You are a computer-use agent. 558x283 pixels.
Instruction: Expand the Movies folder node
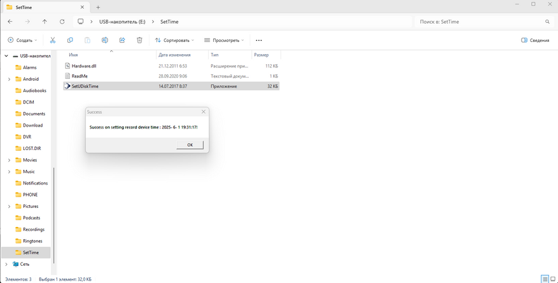tap(9, 160)
